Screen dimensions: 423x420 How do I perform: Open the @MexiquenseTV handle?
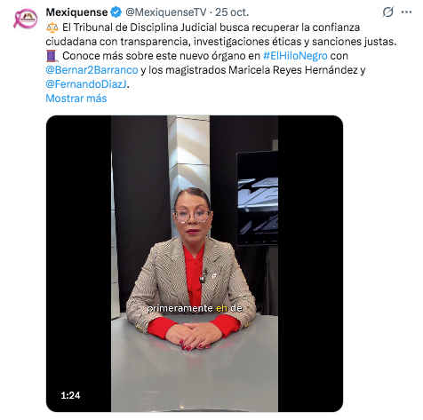166,12
